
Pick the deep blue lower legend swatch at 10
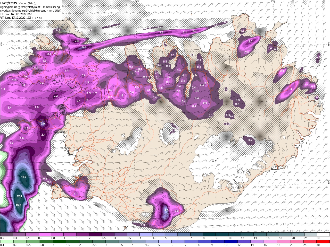pos(231,242)
